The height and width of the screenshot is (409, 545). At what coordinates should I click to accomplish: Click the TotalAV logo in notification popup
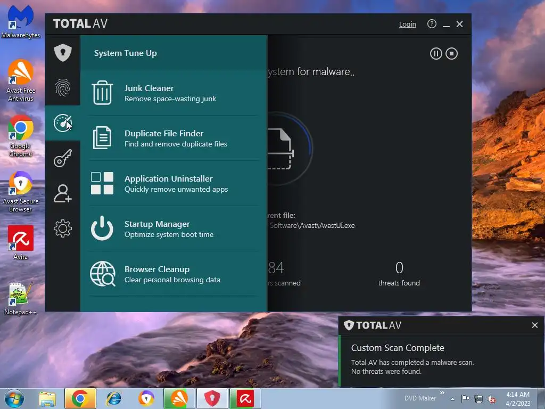pyautogui.click(x=372, y=325)
